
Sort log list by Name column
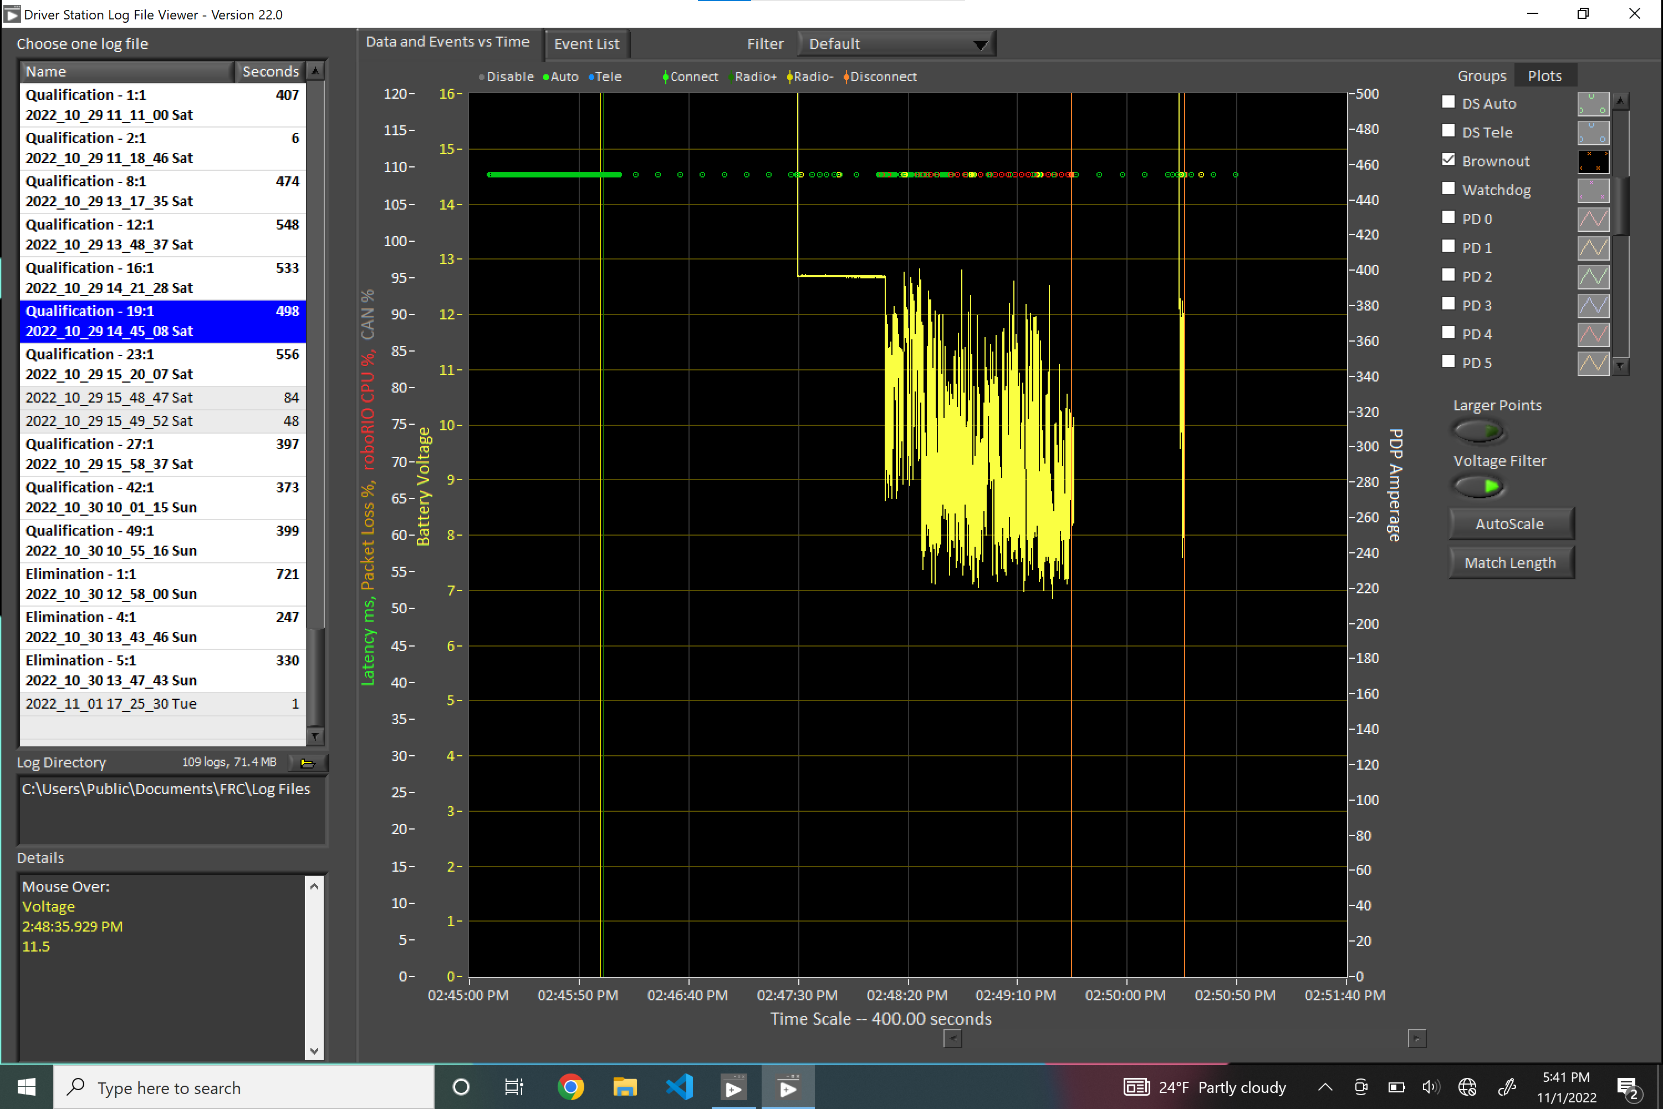[x=126, y=72]
